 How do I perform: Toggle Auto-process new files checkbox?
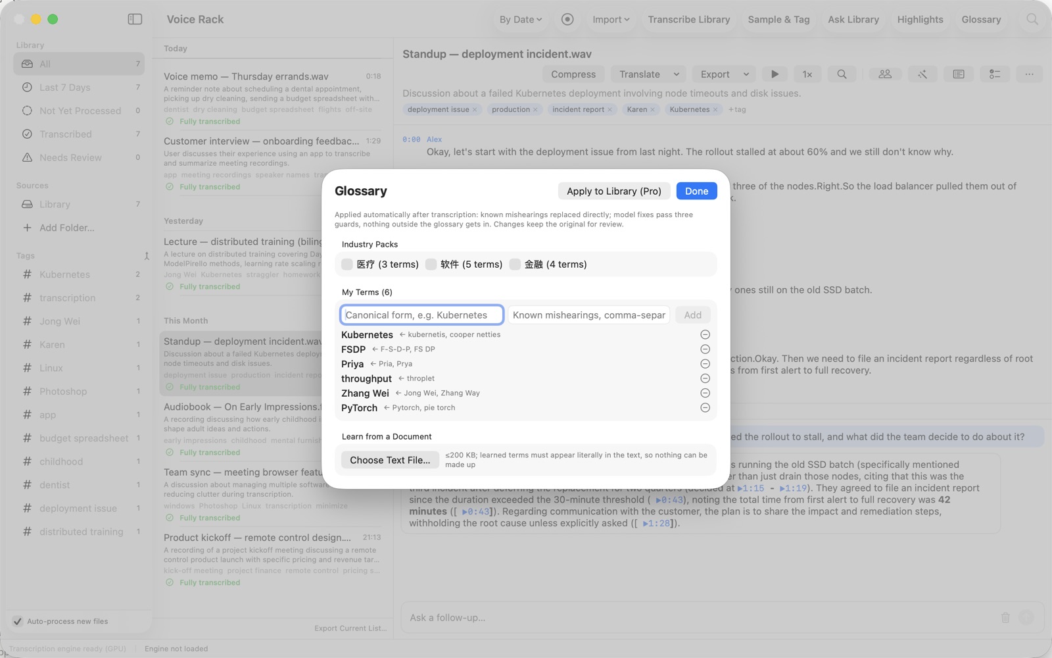click(x=18, y=621)
